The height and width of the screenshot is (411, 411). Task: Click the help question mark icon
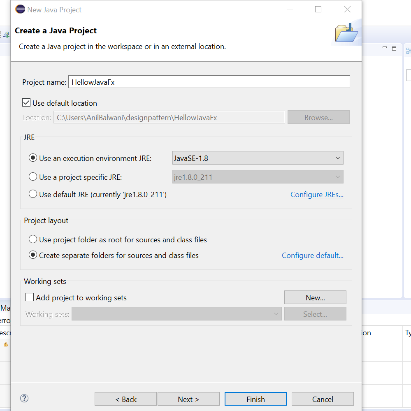[24, 398]
